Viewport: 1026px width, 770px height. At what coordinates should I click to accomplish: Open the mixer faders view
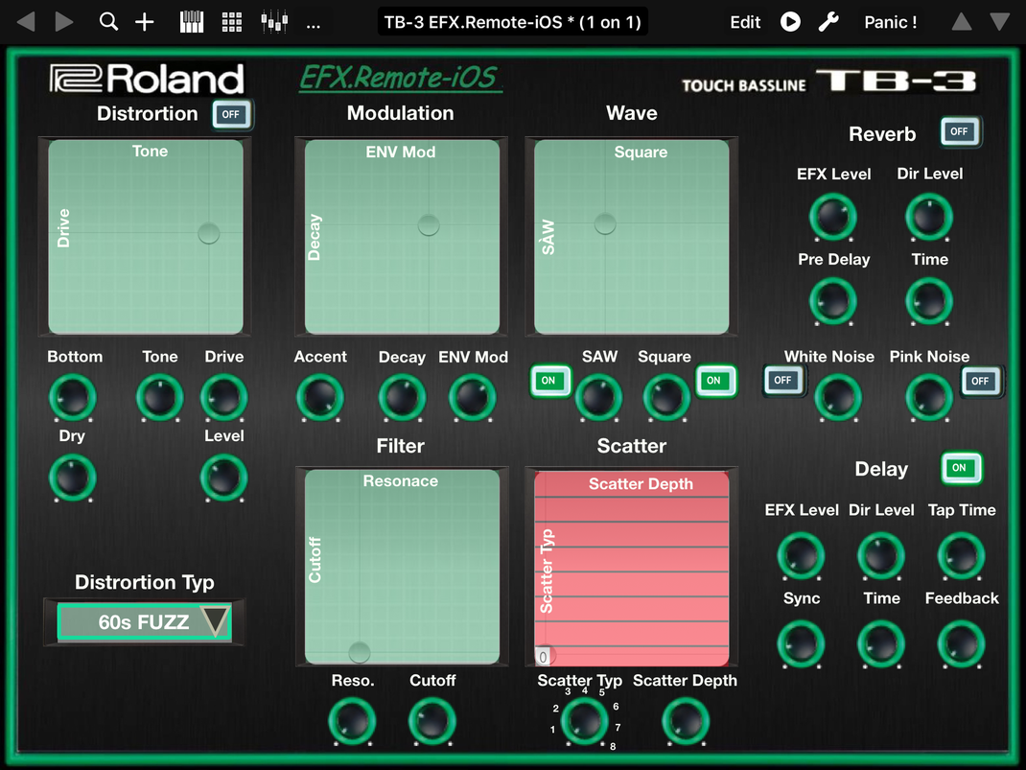point(274,22)
